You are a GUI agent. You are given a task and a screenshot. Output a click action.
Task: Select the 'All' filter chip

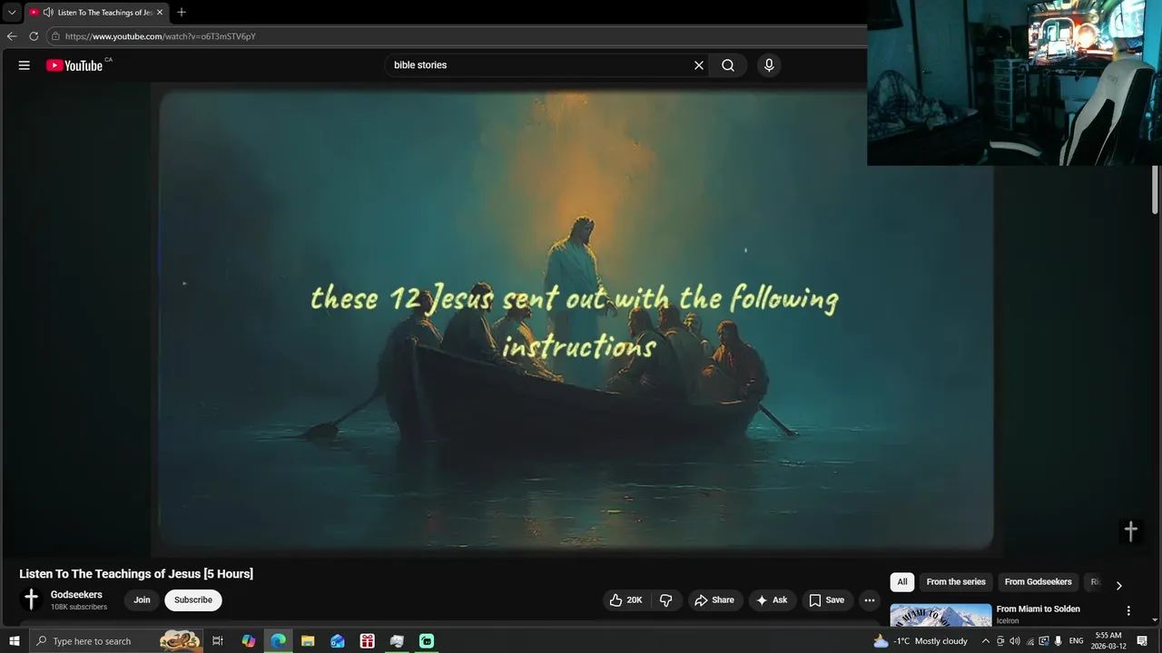[x=902, y=582]
